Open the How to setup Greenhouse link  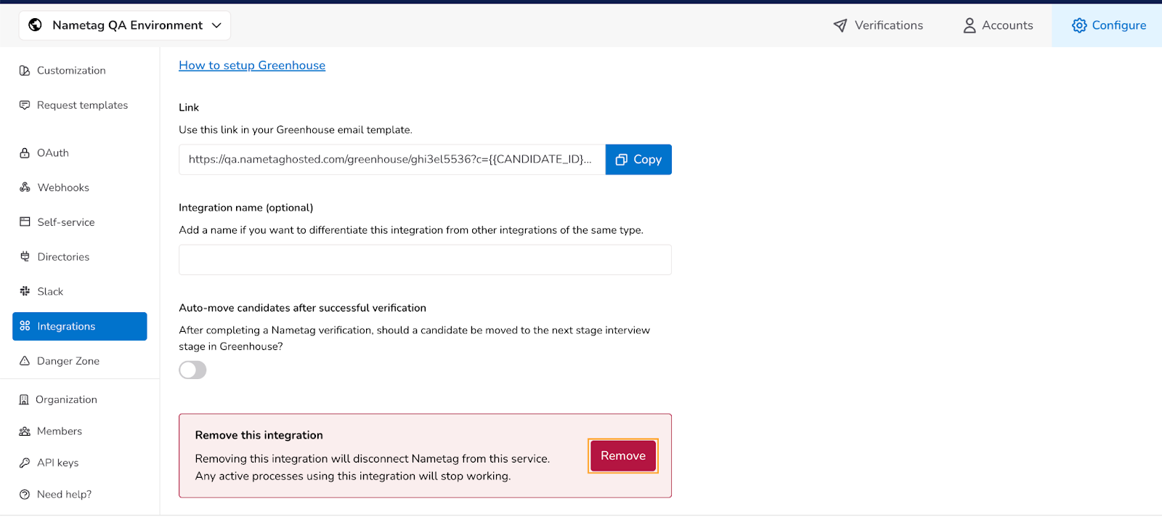[252, 65]
